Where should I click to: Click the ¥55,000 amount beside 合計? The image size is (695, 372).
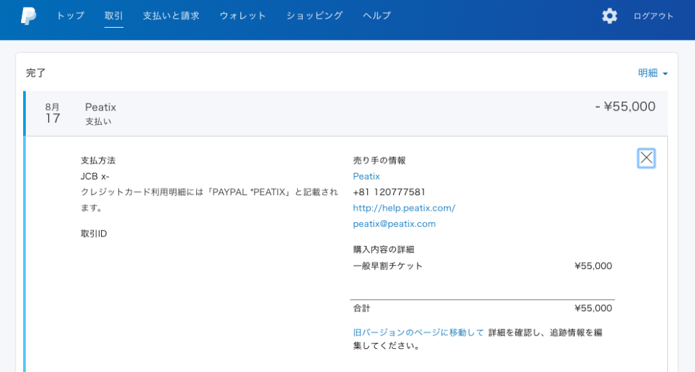(x=593, y=308)
